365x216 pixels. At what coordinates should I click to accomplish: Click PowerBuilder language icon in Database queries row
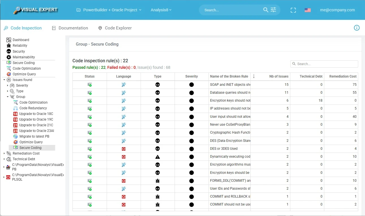[124, 93]
